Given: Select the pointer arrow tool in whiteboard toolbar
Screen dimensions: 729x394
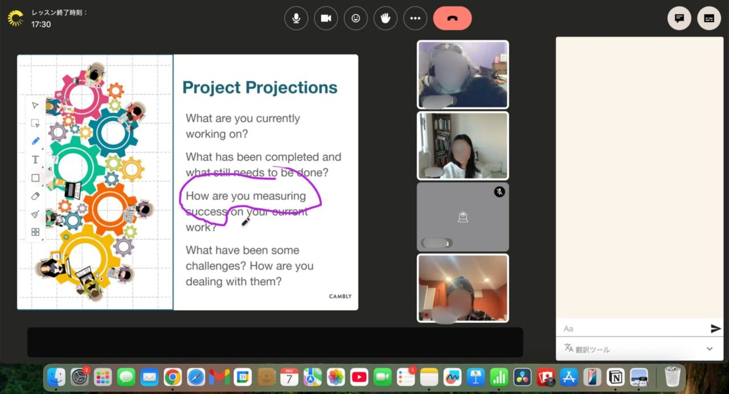Looking at the screenshot, I should 35,105.
